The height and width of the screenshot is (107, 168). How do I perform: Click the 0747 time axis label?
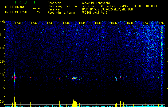click(114, 23)
